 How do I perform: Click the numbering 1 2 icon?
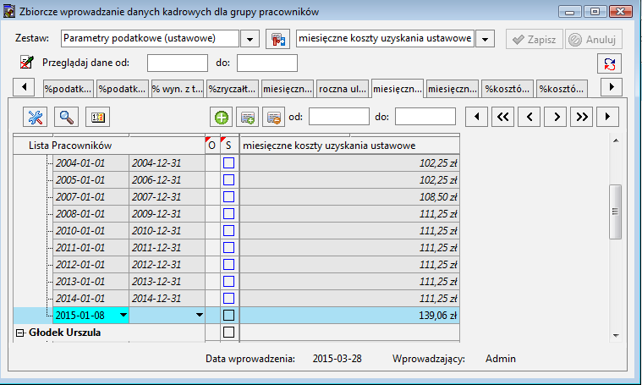click(x=98, y=118)
